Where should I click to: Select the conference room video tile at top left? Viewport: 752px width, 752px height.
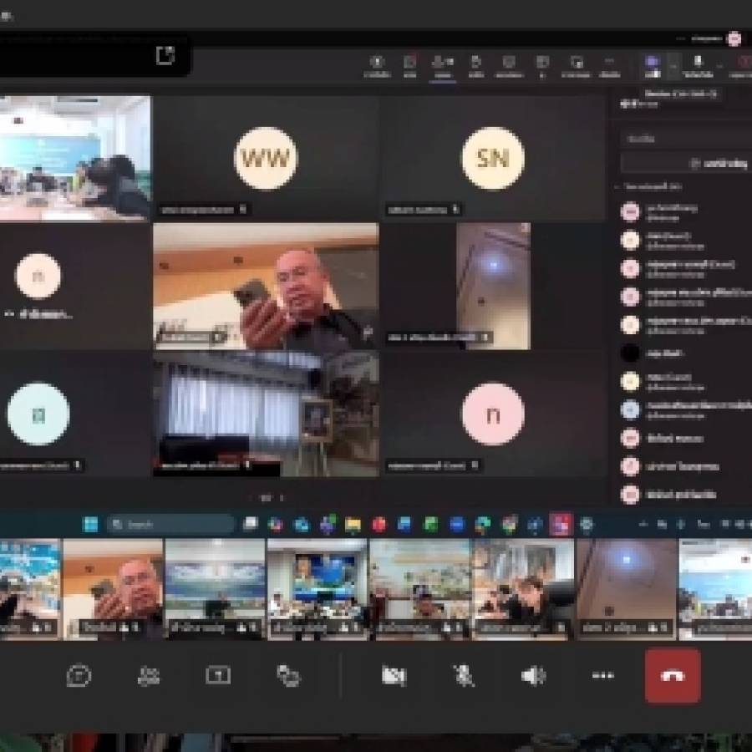point(75,158)
